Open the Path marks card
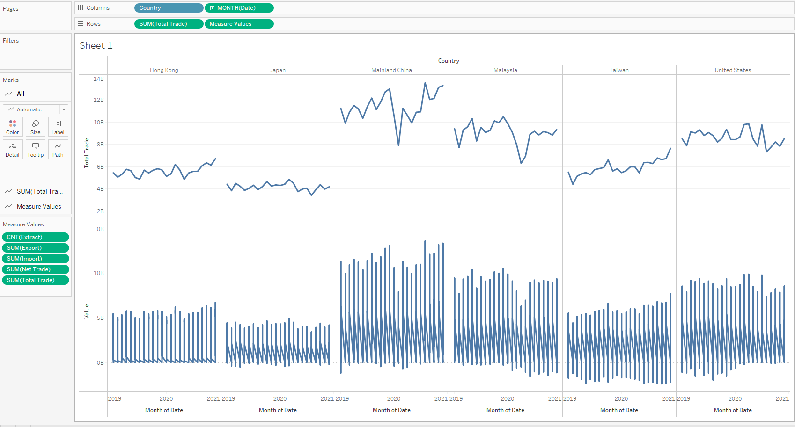The height and width of the screenshot is (427, 795). (58, 149)
